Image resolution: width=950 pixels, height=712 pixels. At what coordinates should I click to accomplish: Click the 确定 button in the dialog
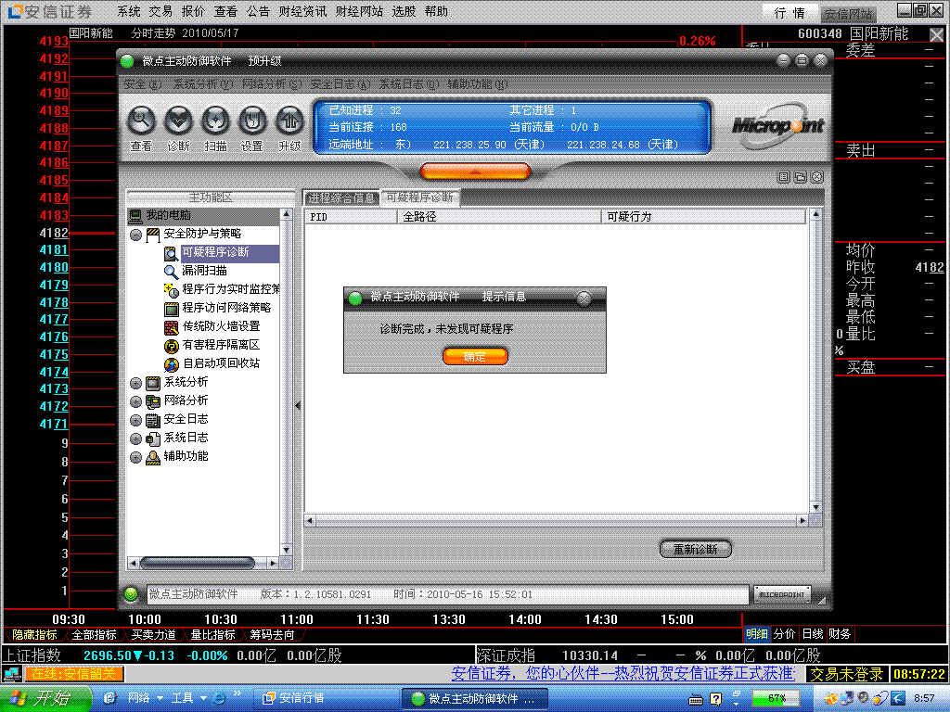(x=475, y=357)
